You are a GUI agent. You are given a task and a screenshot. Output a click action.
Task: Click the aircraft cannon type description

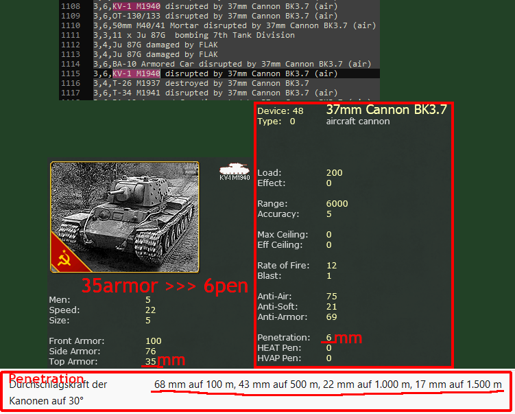point(358,122)
